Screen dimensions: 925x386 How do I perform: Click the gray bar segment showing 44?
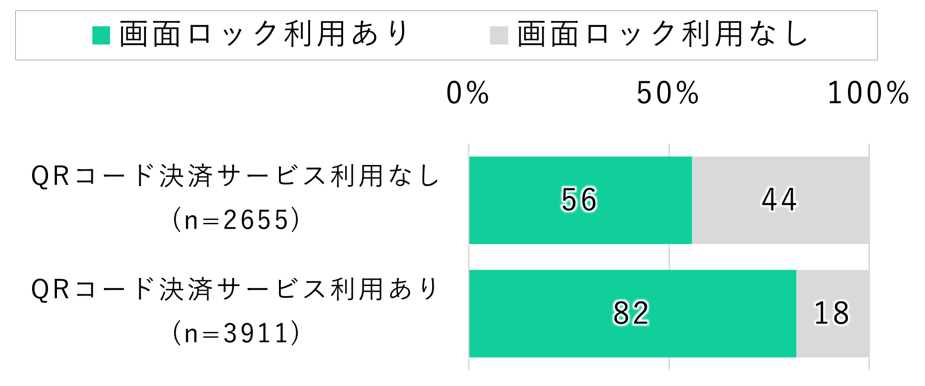(780, 200)
